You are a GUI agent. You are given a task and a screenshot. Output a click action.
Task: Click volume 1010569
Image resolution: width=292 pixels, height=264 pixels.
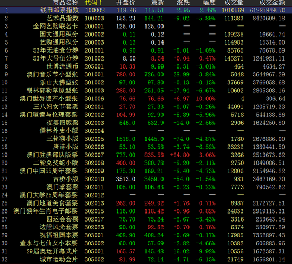point(233,10)
